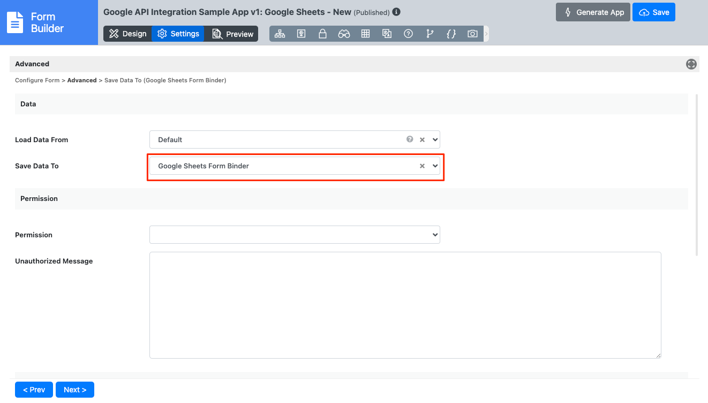Open the translation language icon
The width and height of the screenshot is (708, 403).
[x=387, y=34]
